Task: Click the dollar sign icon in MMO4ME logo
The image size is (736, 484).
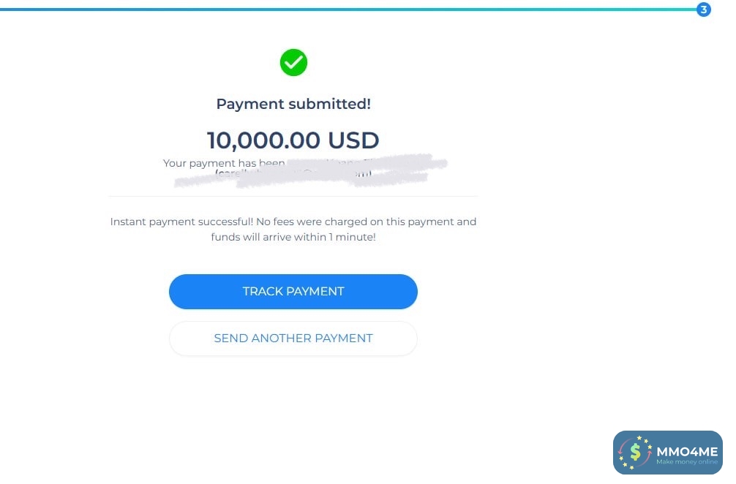Action: tap(635, 453)
